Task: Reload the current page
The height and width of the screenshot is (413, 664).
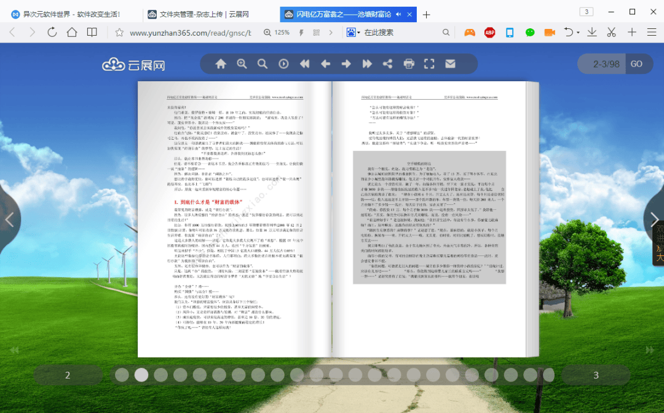Action: coord(52,32)
